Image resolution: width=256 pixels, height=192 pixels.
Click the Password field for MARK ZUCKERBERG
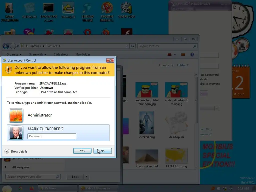(x=52, y=136)
